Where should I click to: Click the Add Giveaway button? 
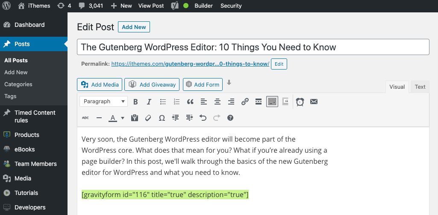click(x=152, y=84)
